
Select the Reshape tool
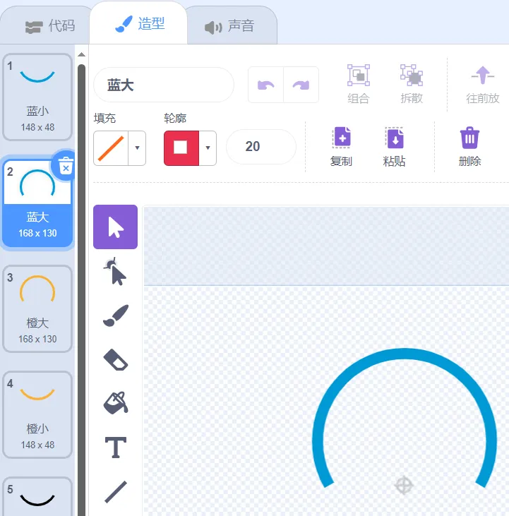click(x=115, y=272)
